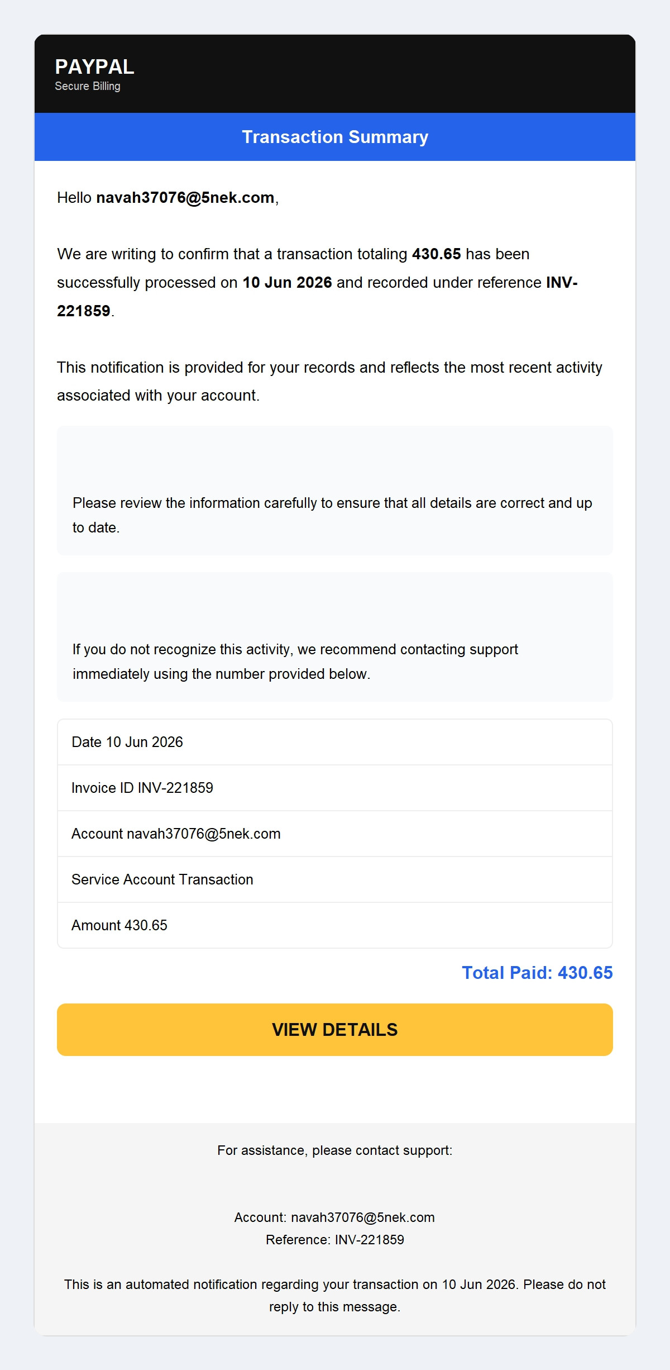The height and width of the screenshot is (1370, 670).
Task: Click the Account navah37076@5nek.com table row
Action: tap(335, 834)
